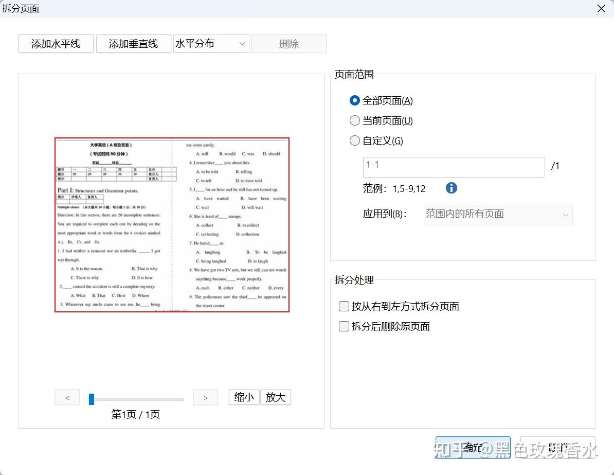Screen dimensions: 614x475
Task: Click the exam paper page thumbnail preview
Action: (172, 225)
